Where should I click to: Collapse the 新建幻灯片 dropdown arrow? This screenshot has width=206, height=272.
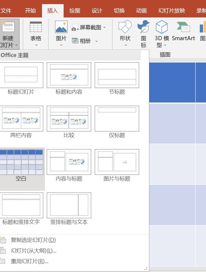pos(17,45)
